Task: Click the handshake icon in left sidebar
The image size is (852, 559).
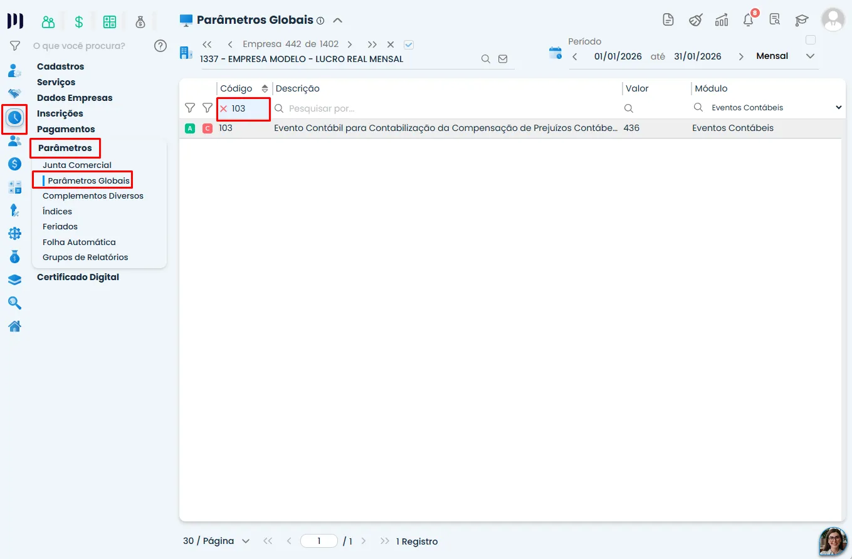Action: click(x=14, y=93)
